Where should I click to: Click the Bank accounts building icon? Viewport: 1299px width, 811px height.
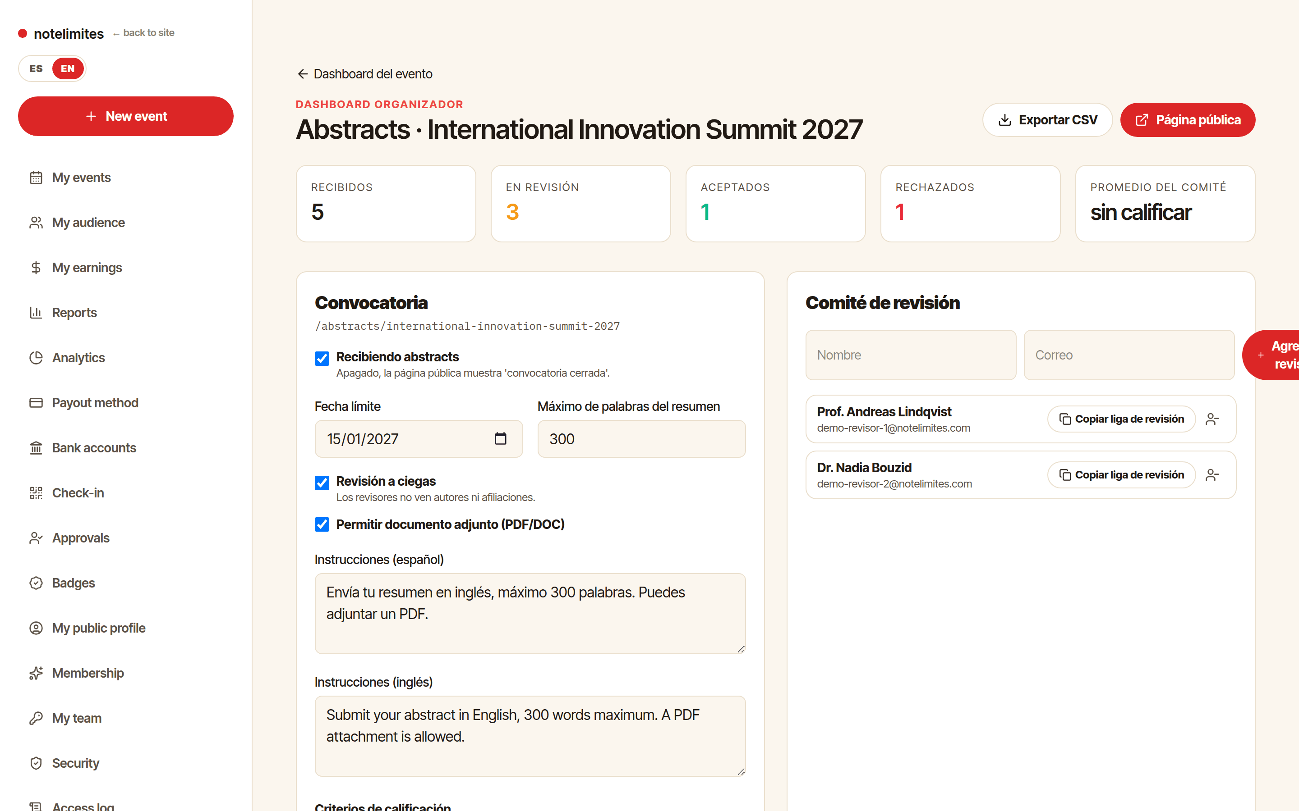pos(36,448)
